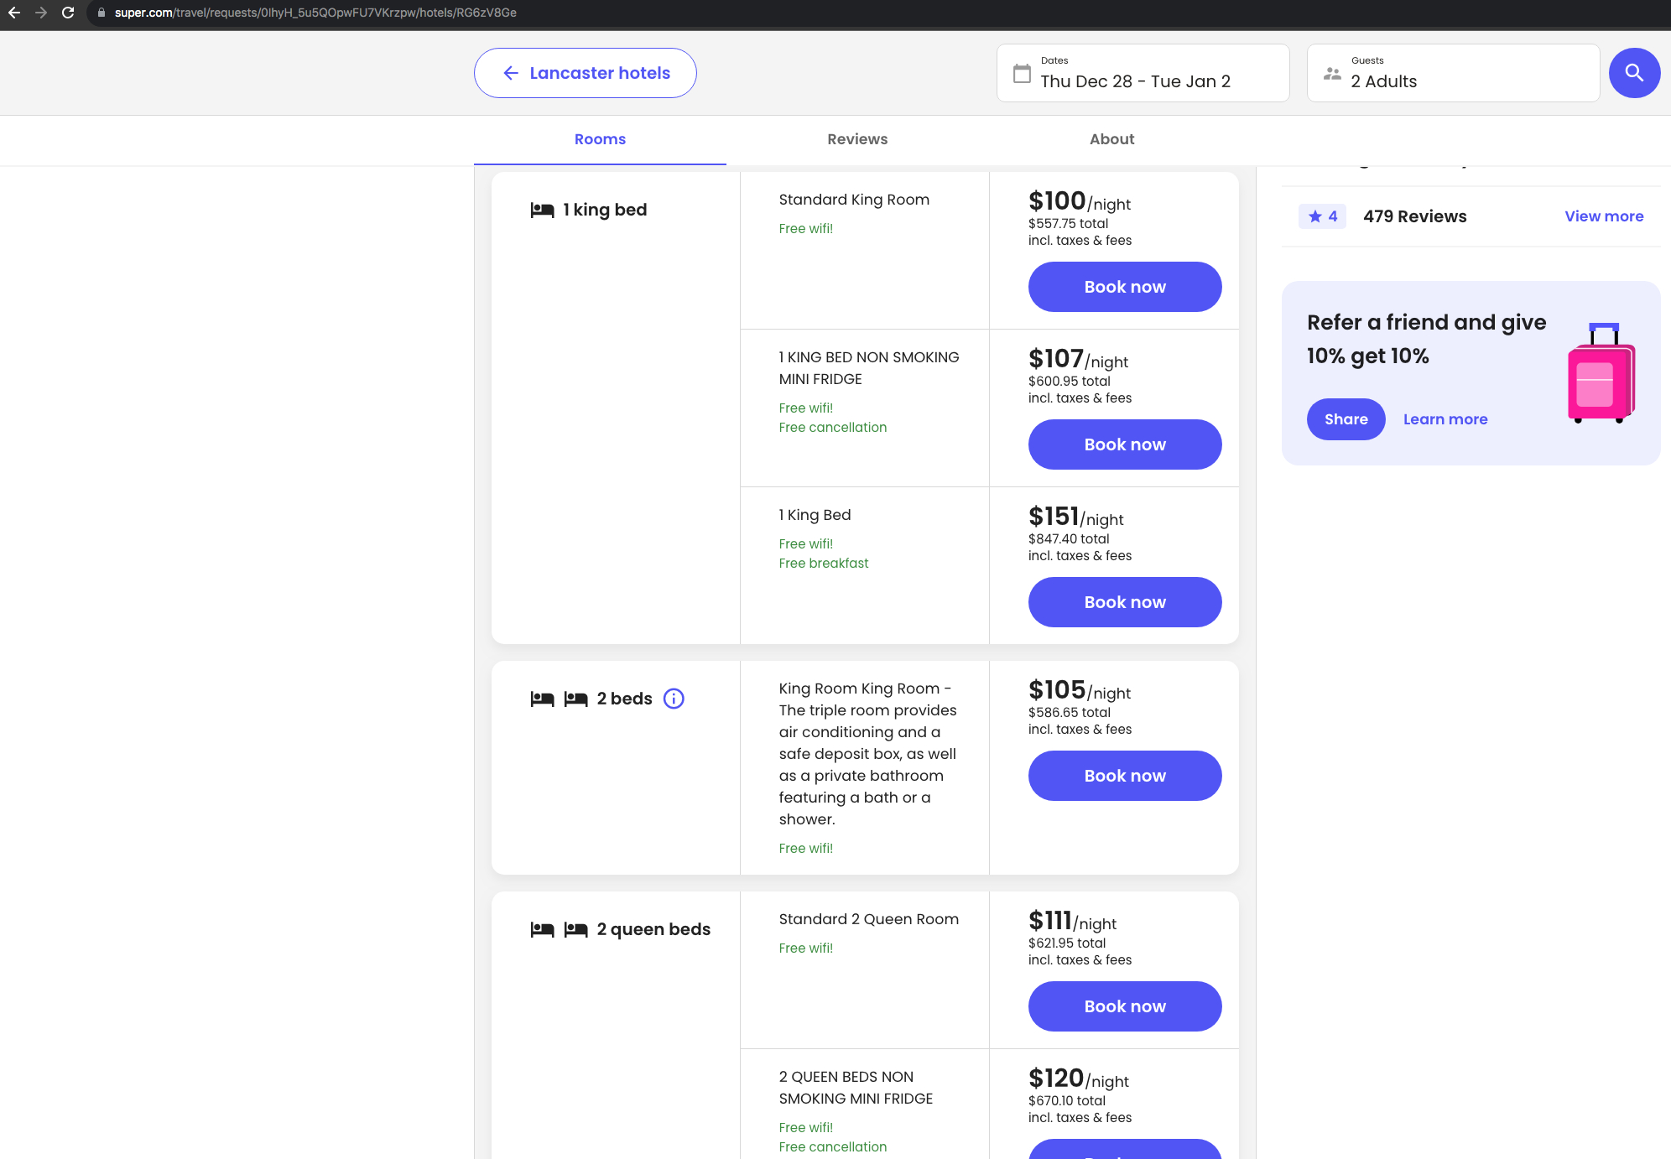Click the guests icon next to 2 Adults
This screenshot has width=1671, height=1159.
1330,74
